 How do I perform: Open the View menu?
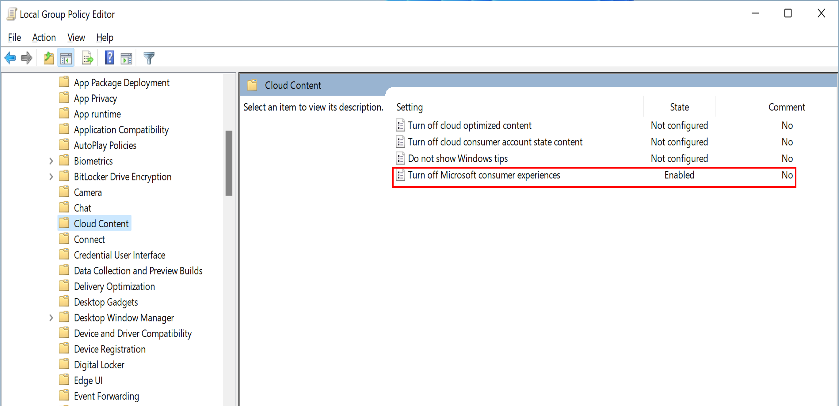[x=76, y=38]
